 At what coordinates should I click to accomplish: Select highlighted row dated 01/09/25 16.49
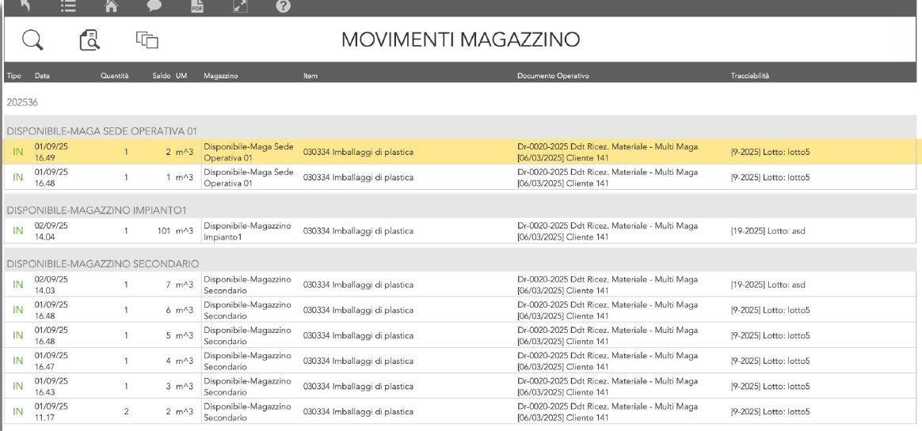pos(460,152)
